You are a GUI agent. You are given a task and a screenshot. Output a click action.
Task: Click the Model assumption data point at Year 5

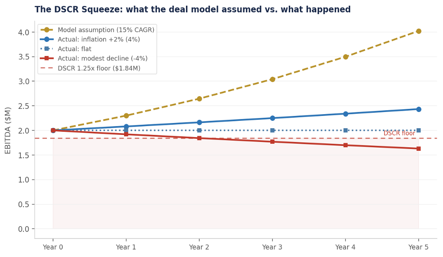pyautogui.click(x=418, y=31)
